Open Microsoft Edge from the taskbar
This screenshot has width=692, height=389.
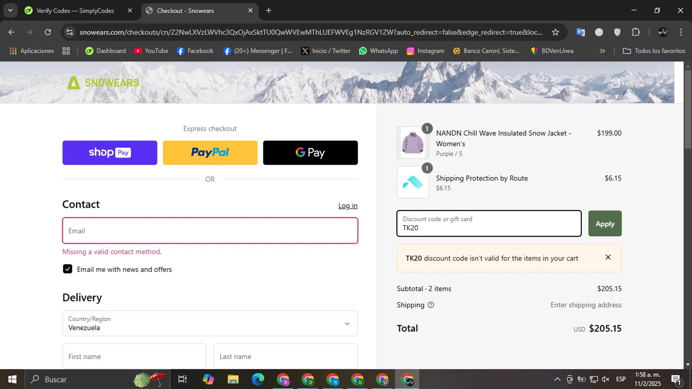click(x=258, y=379)
